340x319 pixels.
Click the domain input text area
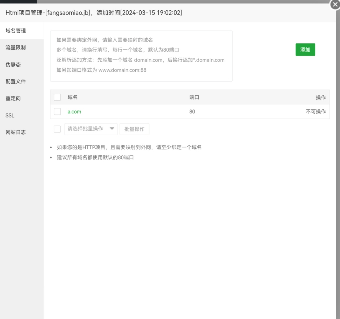[141, 56]
